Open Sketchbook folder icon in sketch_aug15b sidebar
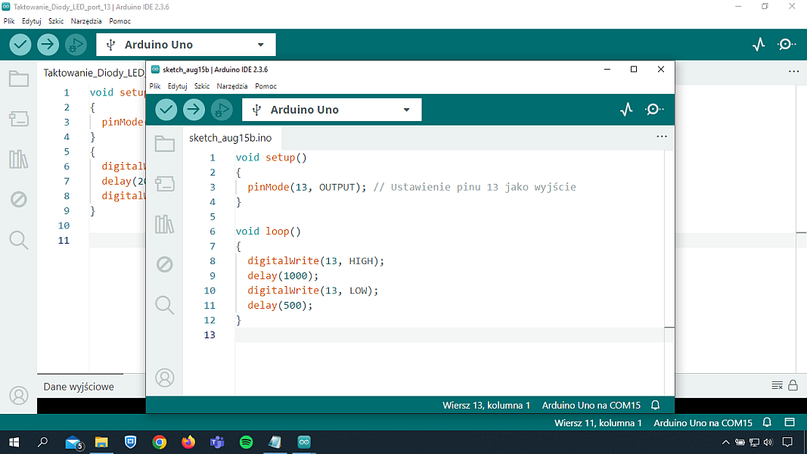The width and height of the screenshot is (807, 454). [165, 144]
